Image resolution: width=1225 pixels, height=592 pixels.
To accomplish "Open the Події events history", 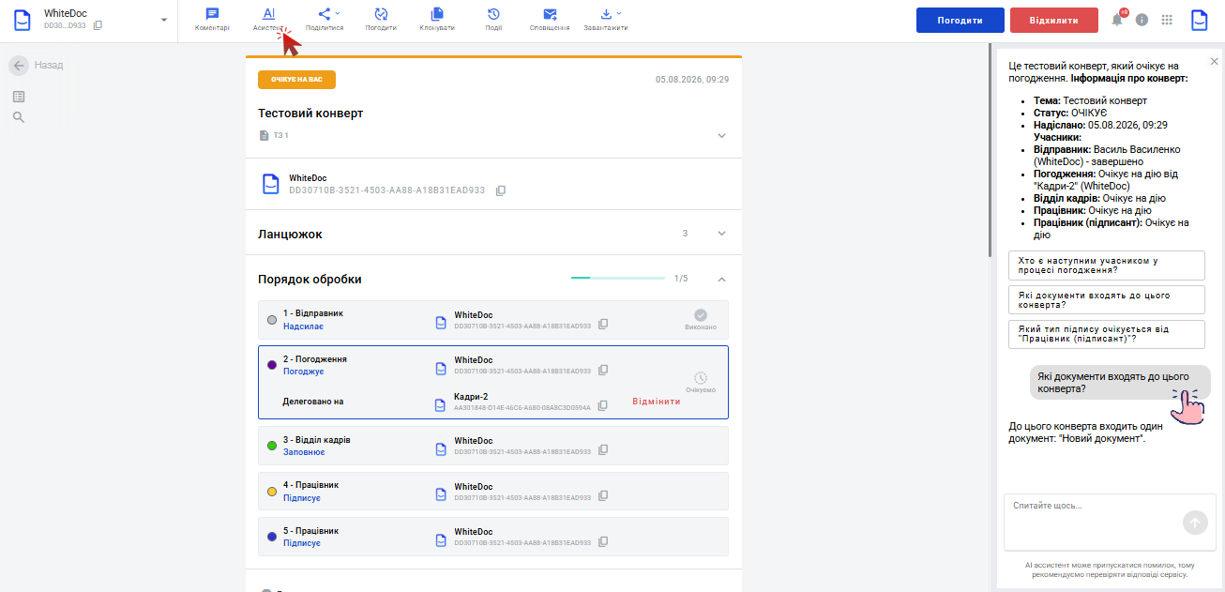I will point(493,20).
